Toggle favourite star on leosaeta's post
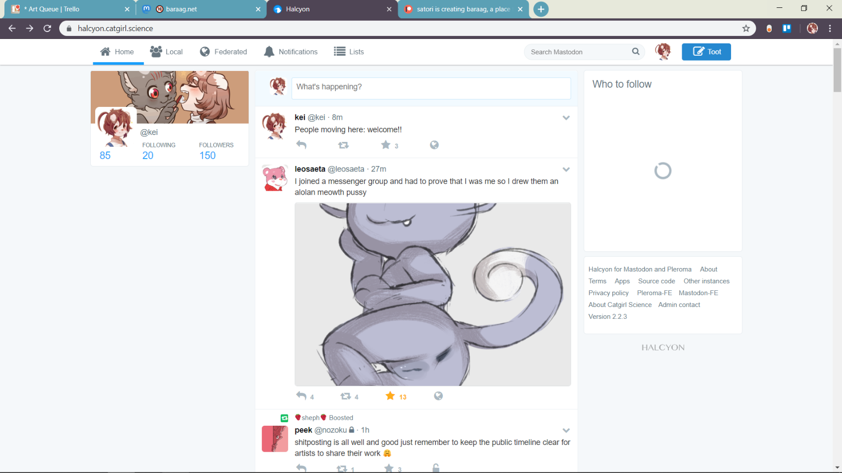The width and height of the screenshot is (842, 473). click(x=390, y=396)
